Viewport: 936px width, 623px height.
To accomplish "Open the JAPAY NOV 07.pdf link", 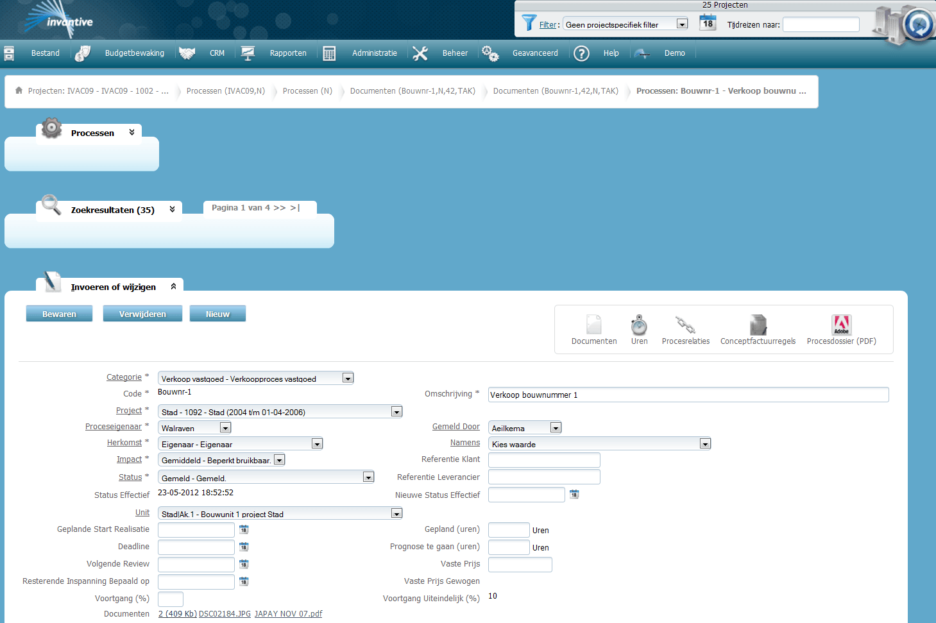I will click(289, 614).
